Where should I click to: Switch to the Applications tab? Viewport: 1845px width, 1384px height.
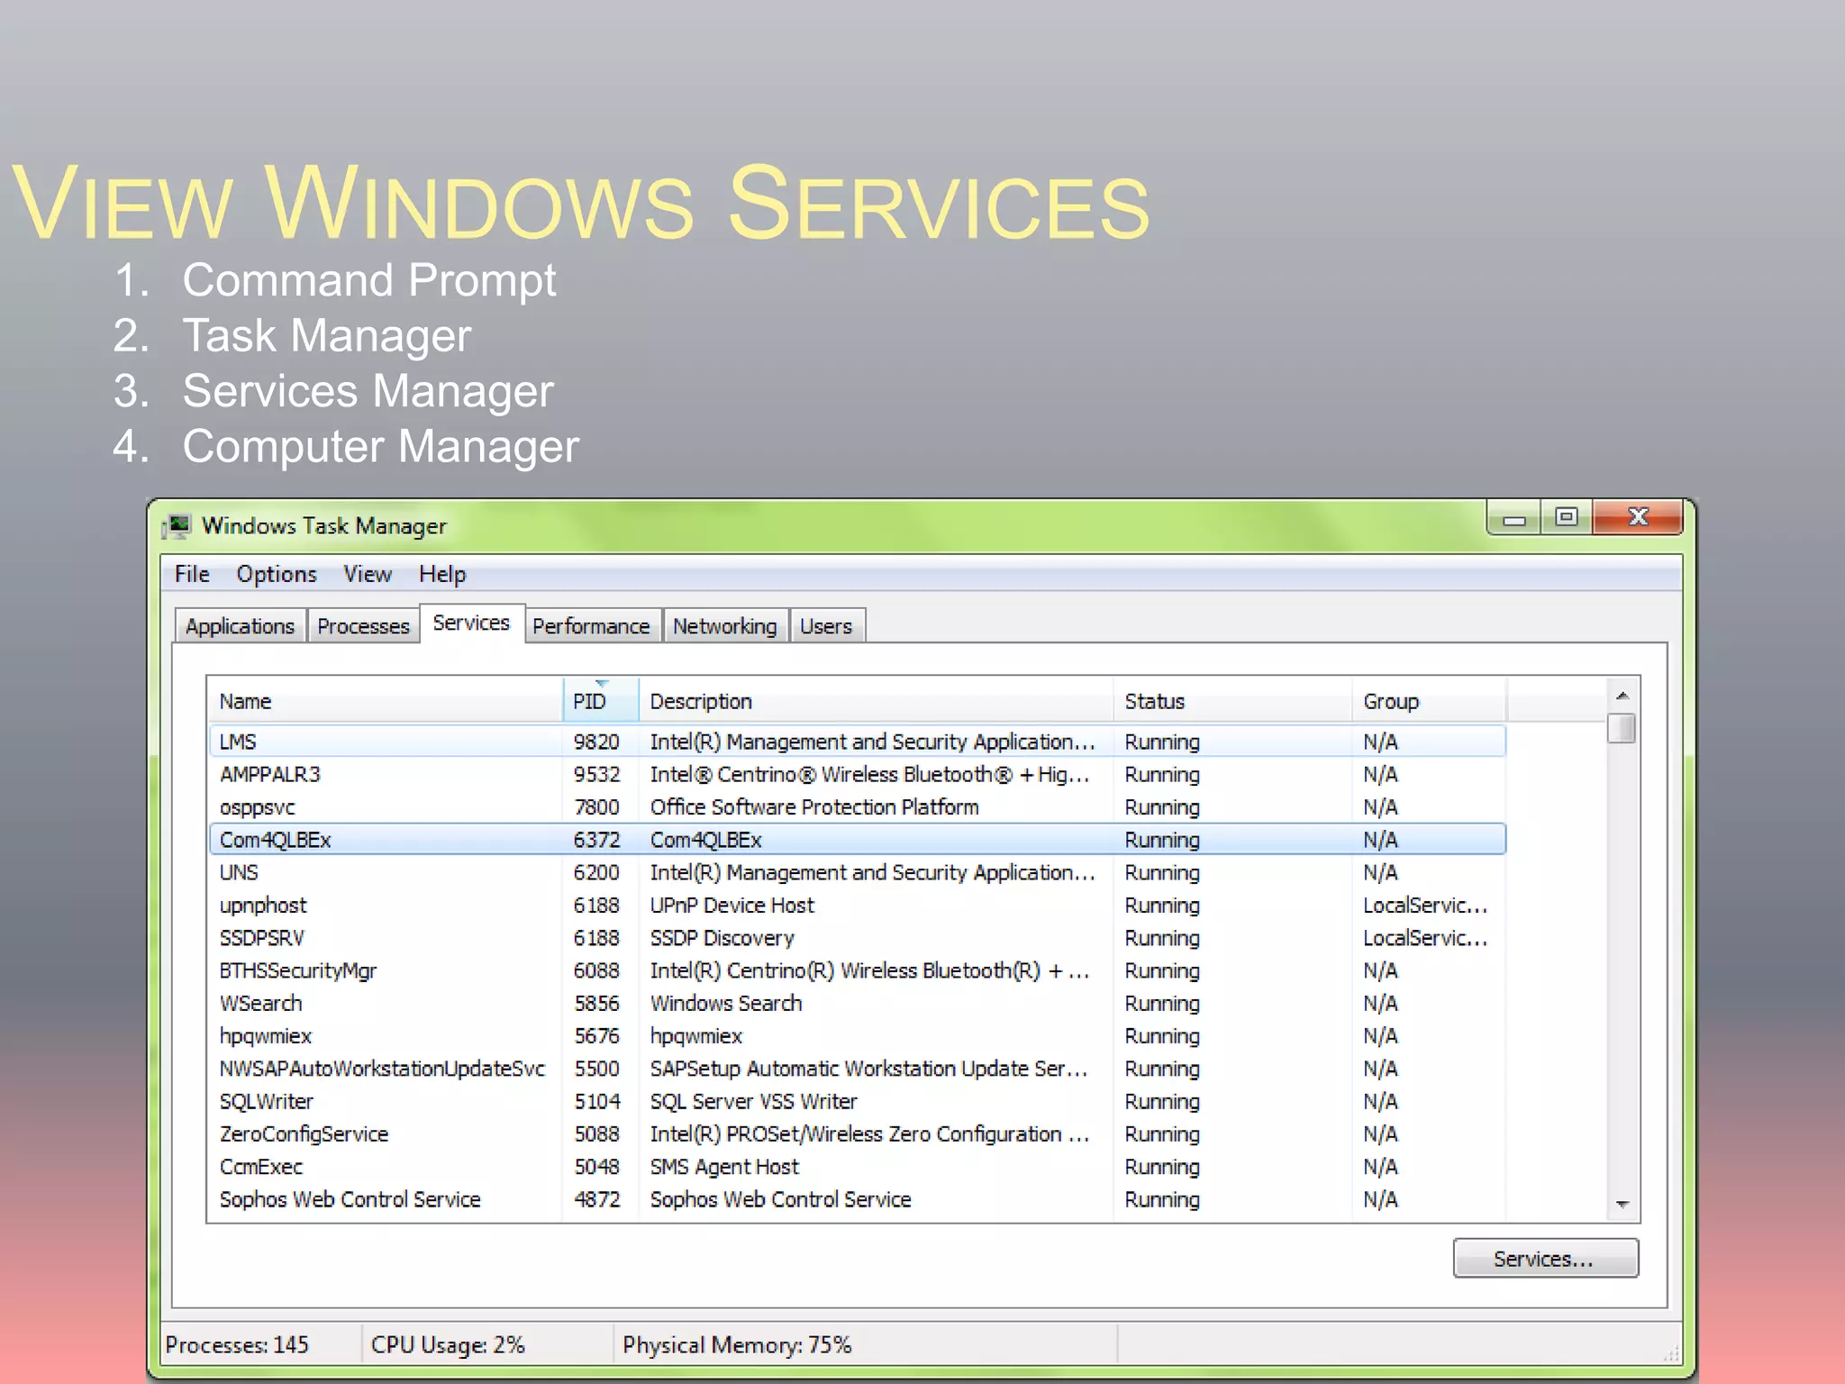[x=240, y=626]
